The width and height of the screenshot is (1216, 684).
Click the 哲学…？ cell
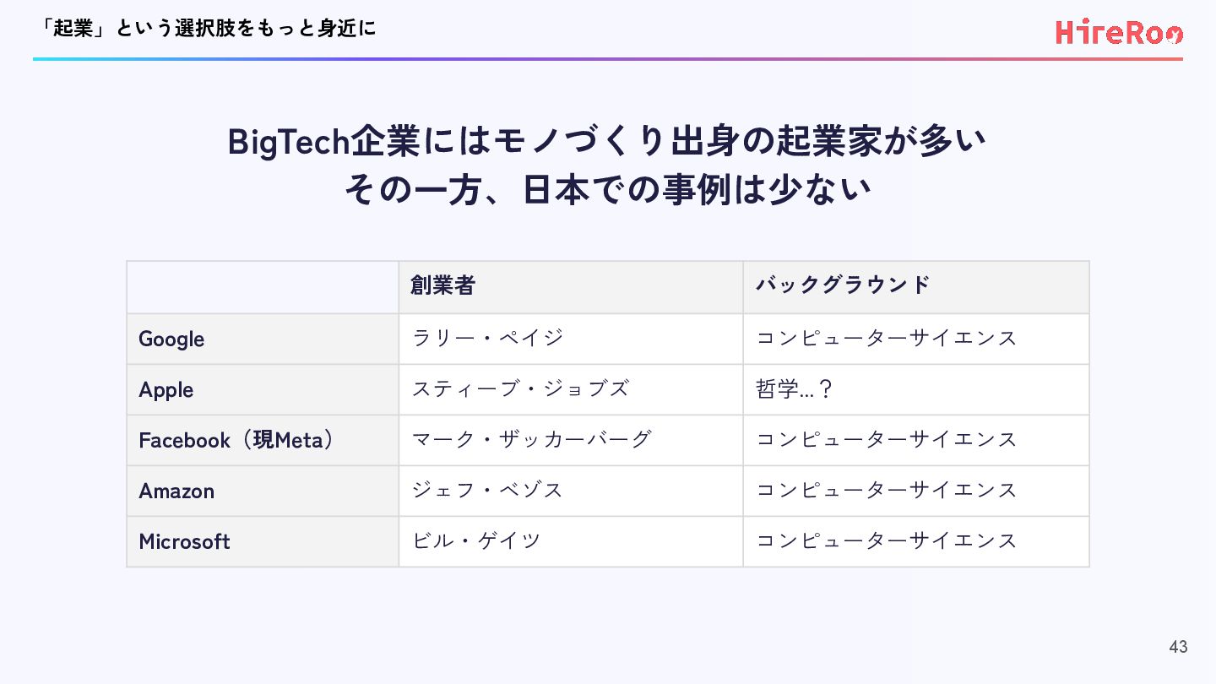click(916, 389)
